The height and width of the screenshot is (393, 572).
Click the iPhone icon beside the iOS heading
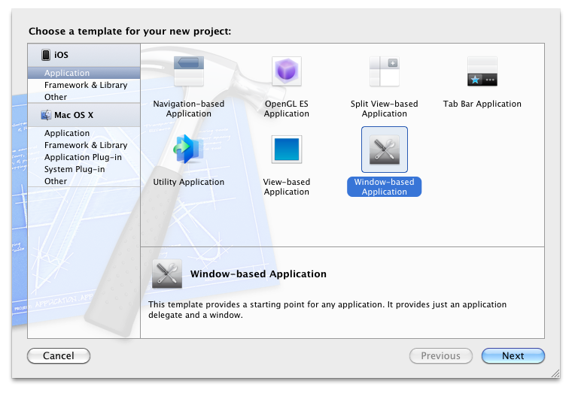click(x=46, y=55)
